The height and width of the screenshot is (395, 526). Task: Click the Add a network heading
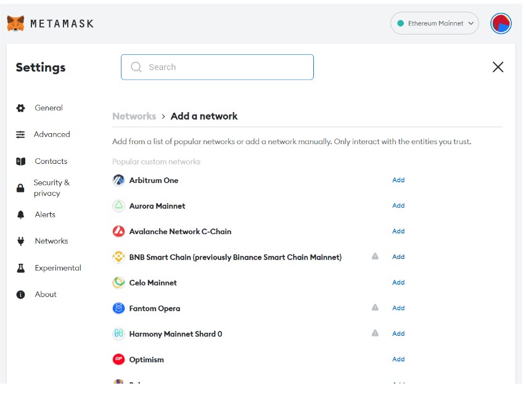pos(204,116)
